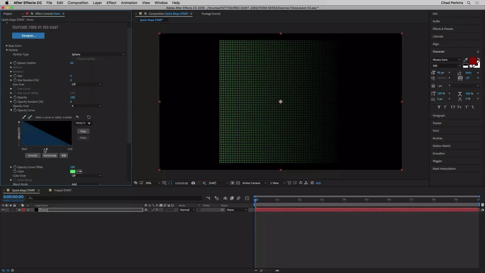Switch to the Project panel tab
485x273 pixels.
(8, 14)
